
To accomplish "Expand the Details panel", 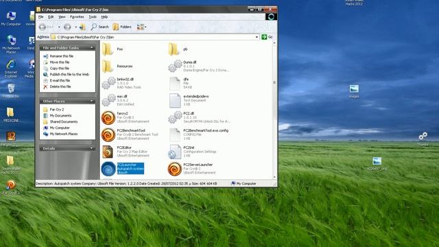I will tap(91, 148).
